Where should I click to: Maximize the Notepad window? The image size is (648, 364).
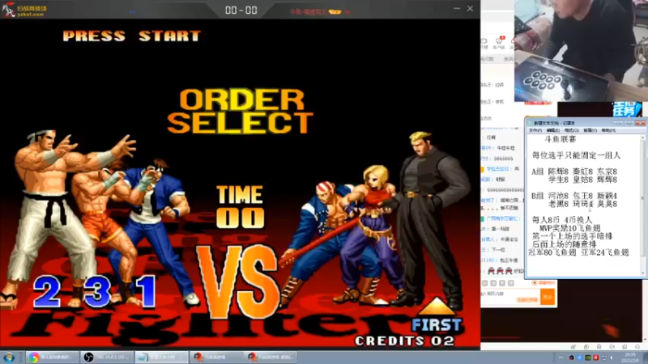(x=629, y=123)
